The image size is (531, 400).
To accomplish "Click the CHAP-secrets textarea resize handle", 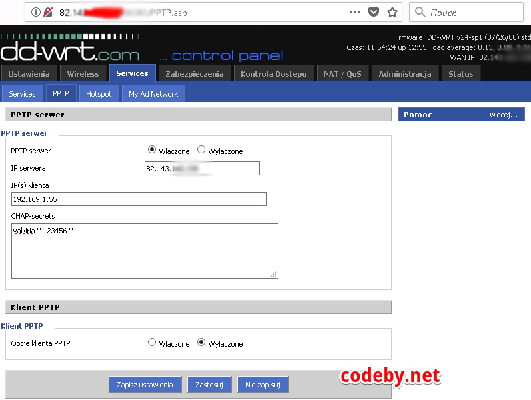I will (274, 274).
